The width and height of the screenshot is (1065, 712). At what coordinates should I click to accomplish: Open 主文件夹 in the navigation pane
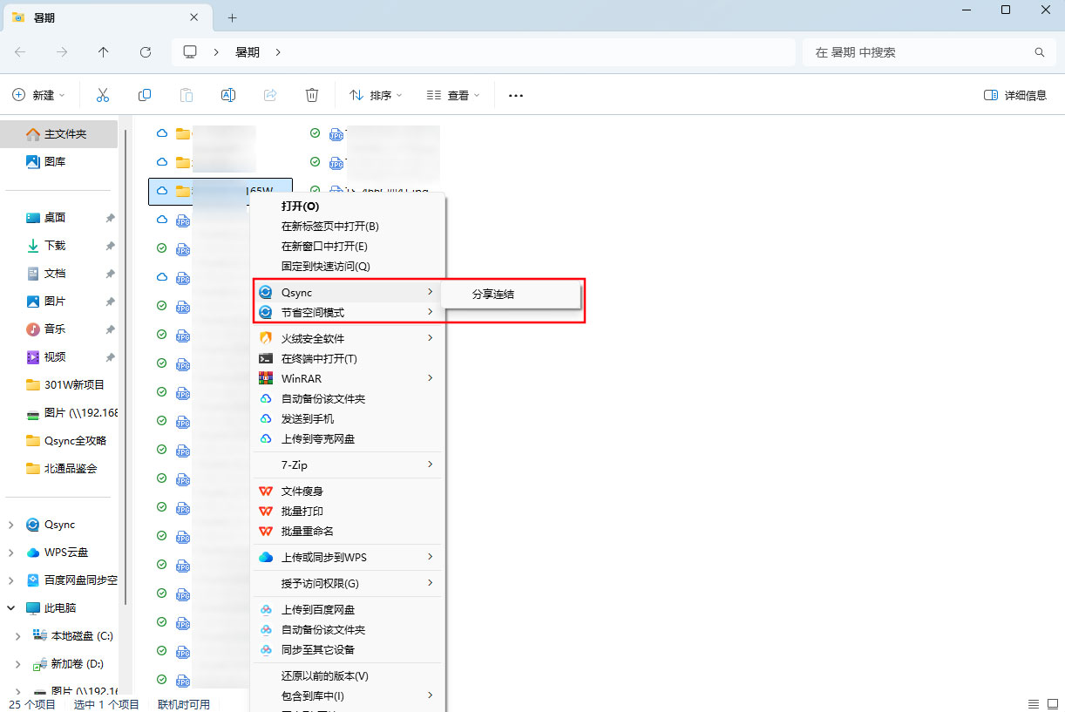tap(65, 134)
